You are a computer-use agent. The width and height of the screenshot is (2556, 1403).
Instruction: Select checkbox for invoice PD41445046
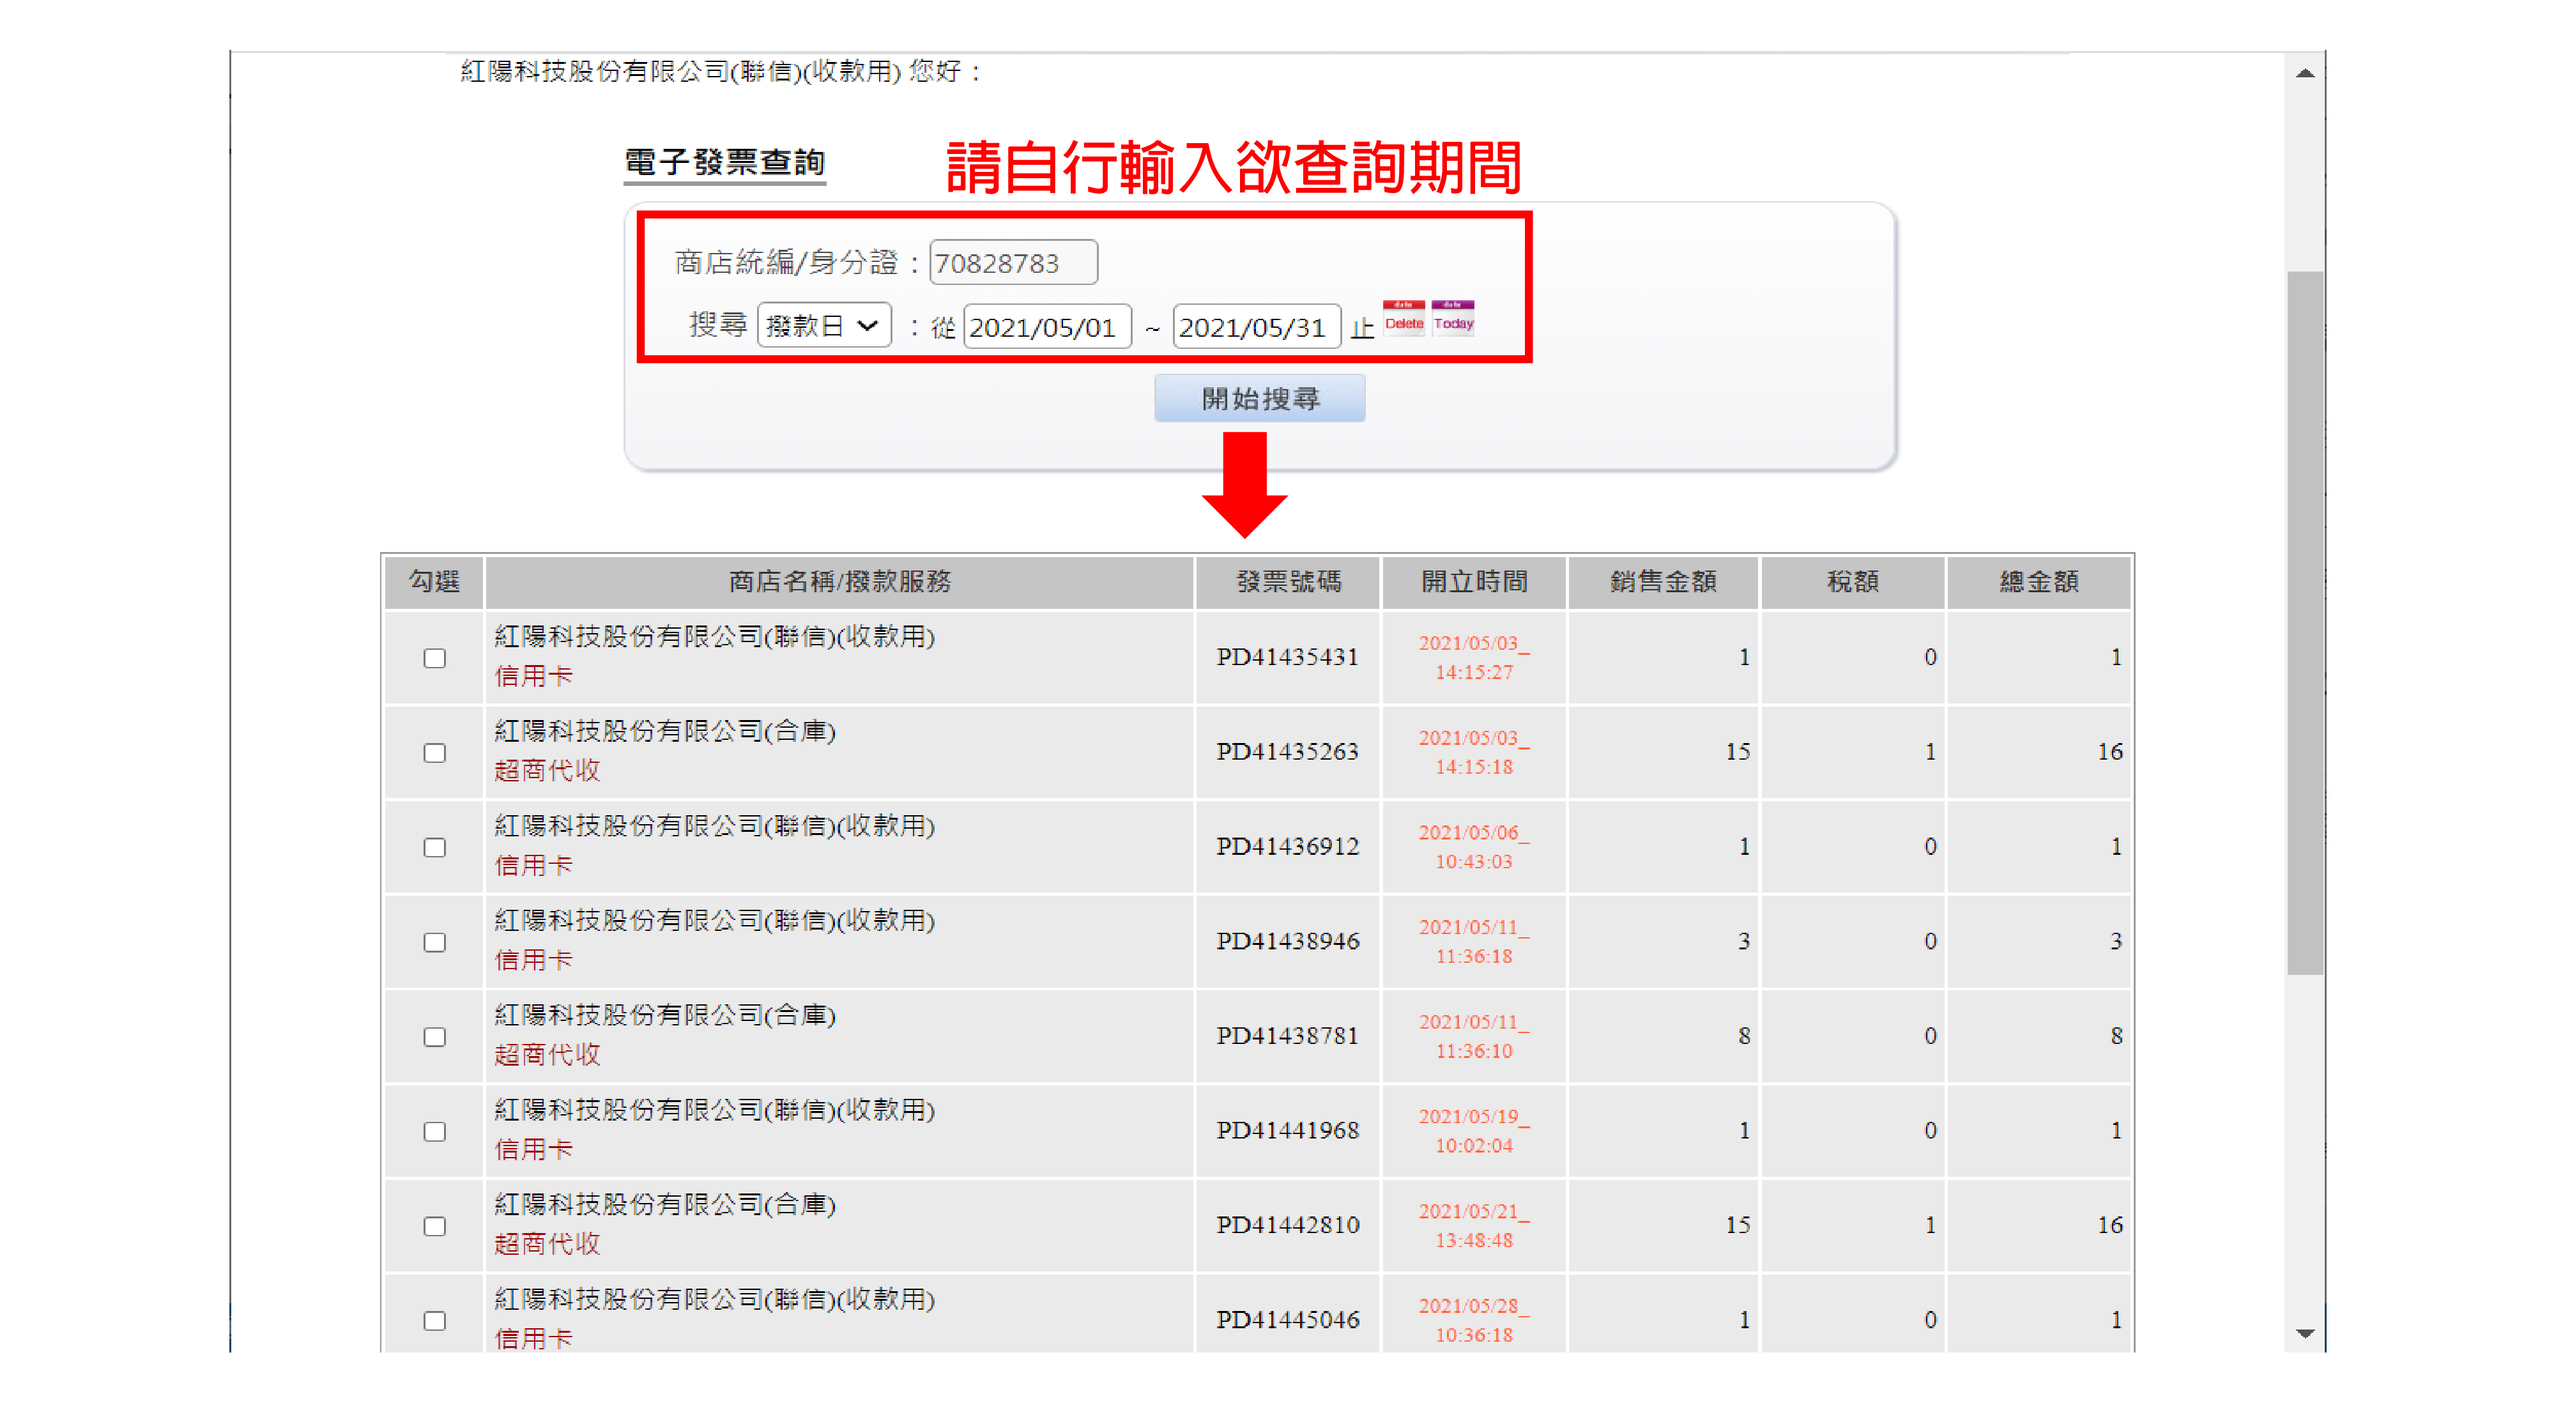tap(434, 1321)
